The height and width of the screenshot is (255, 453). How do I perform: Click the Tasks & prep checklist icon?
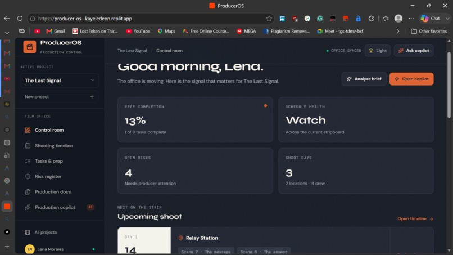(x=28, y=161)
